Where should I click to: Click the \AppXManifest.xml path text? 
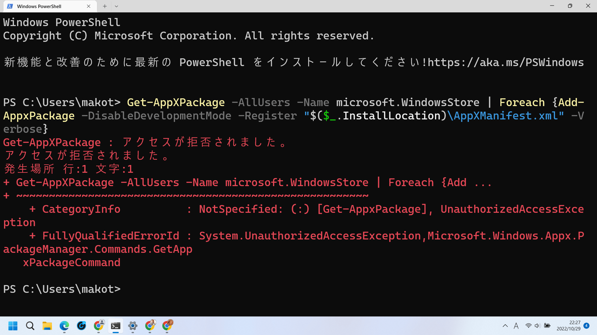(x=502, y=116)
